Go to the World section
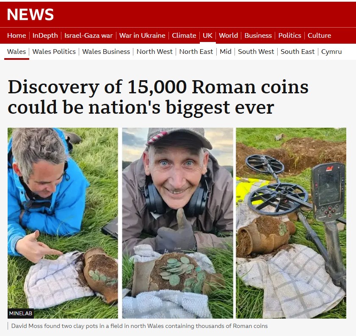356x336 pixels. click(229, 36)
